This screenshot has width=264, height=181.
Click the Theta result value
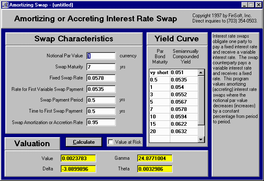[155, 169]
